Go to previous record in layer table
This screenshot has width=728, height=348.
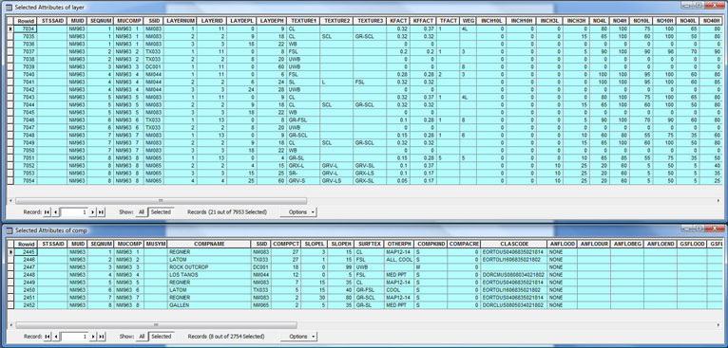pos(55,211)
